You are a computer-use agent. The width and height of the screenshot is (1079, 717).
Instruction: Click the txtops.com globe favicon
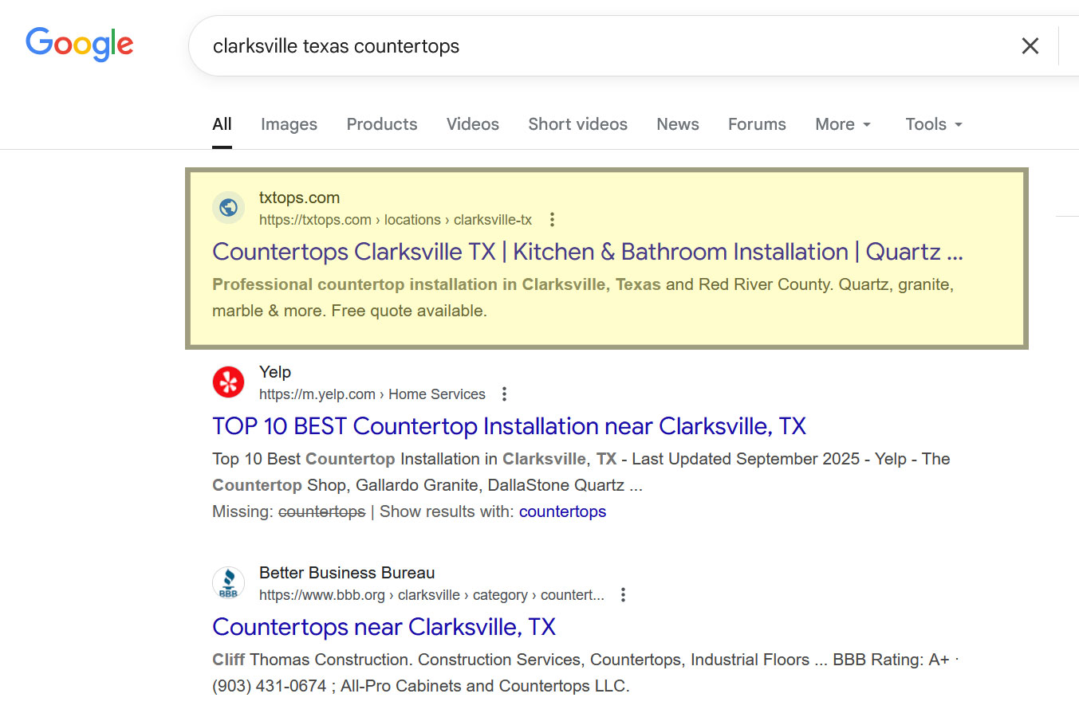(x=228, y=208)
